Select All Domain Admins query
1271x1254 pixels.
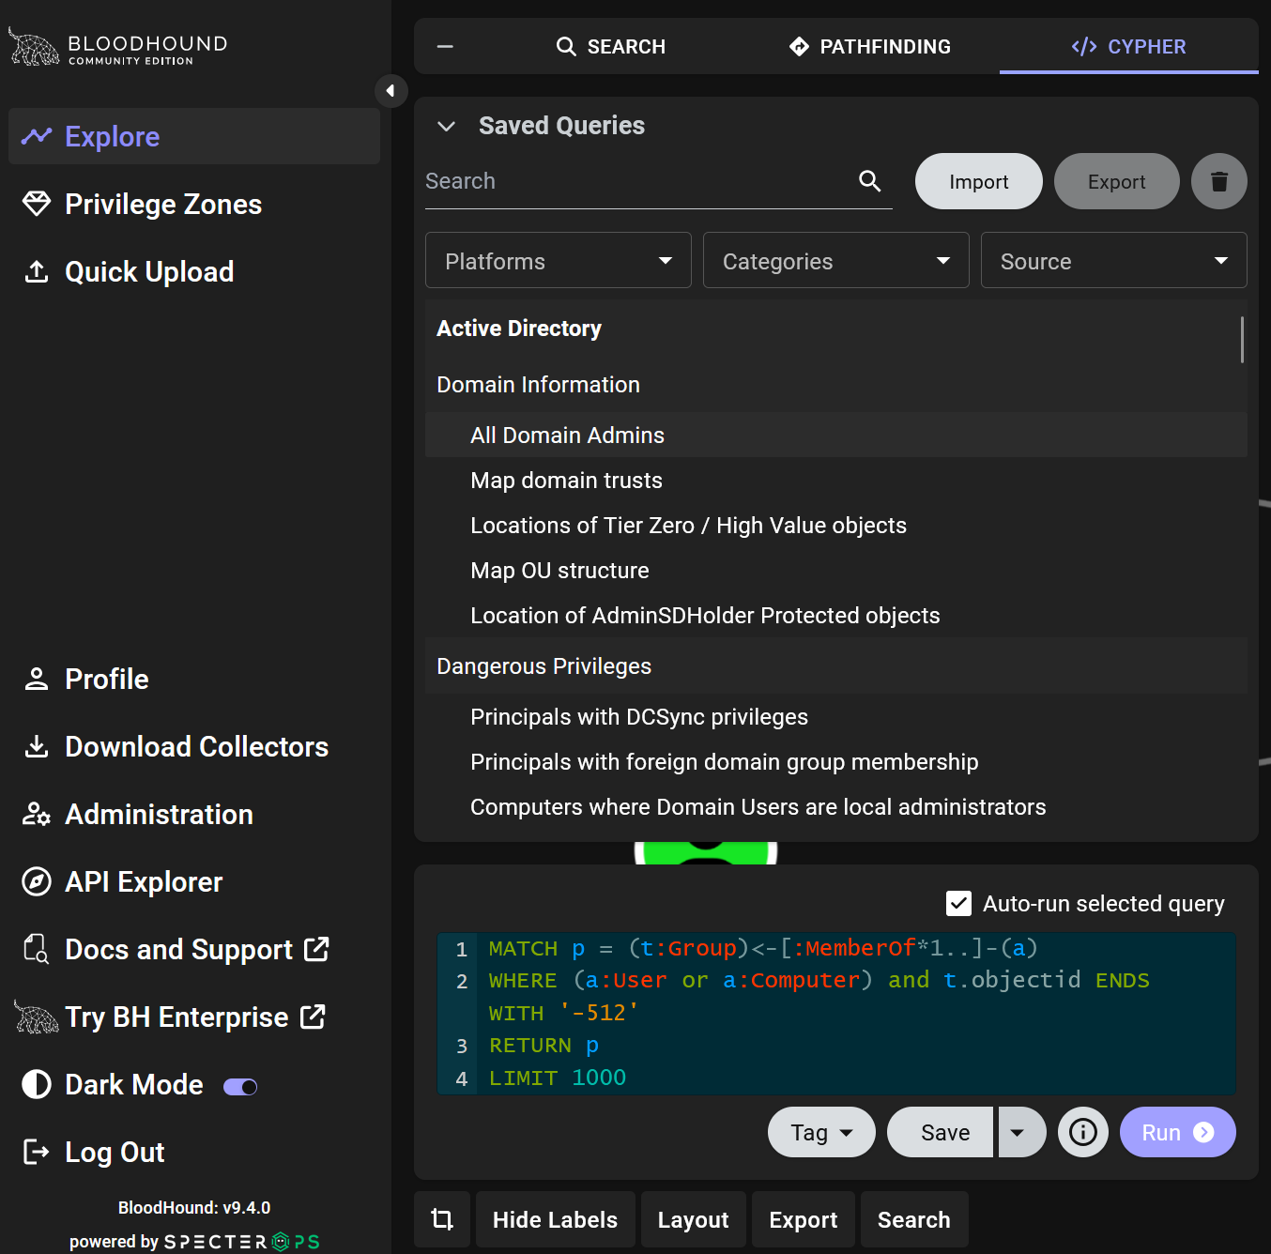click(836, 436)
